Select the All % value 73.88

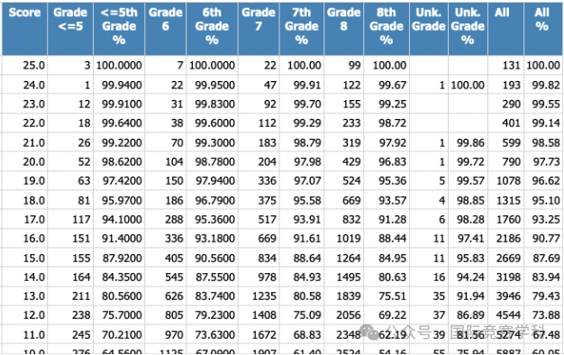[x=543, y=315]
